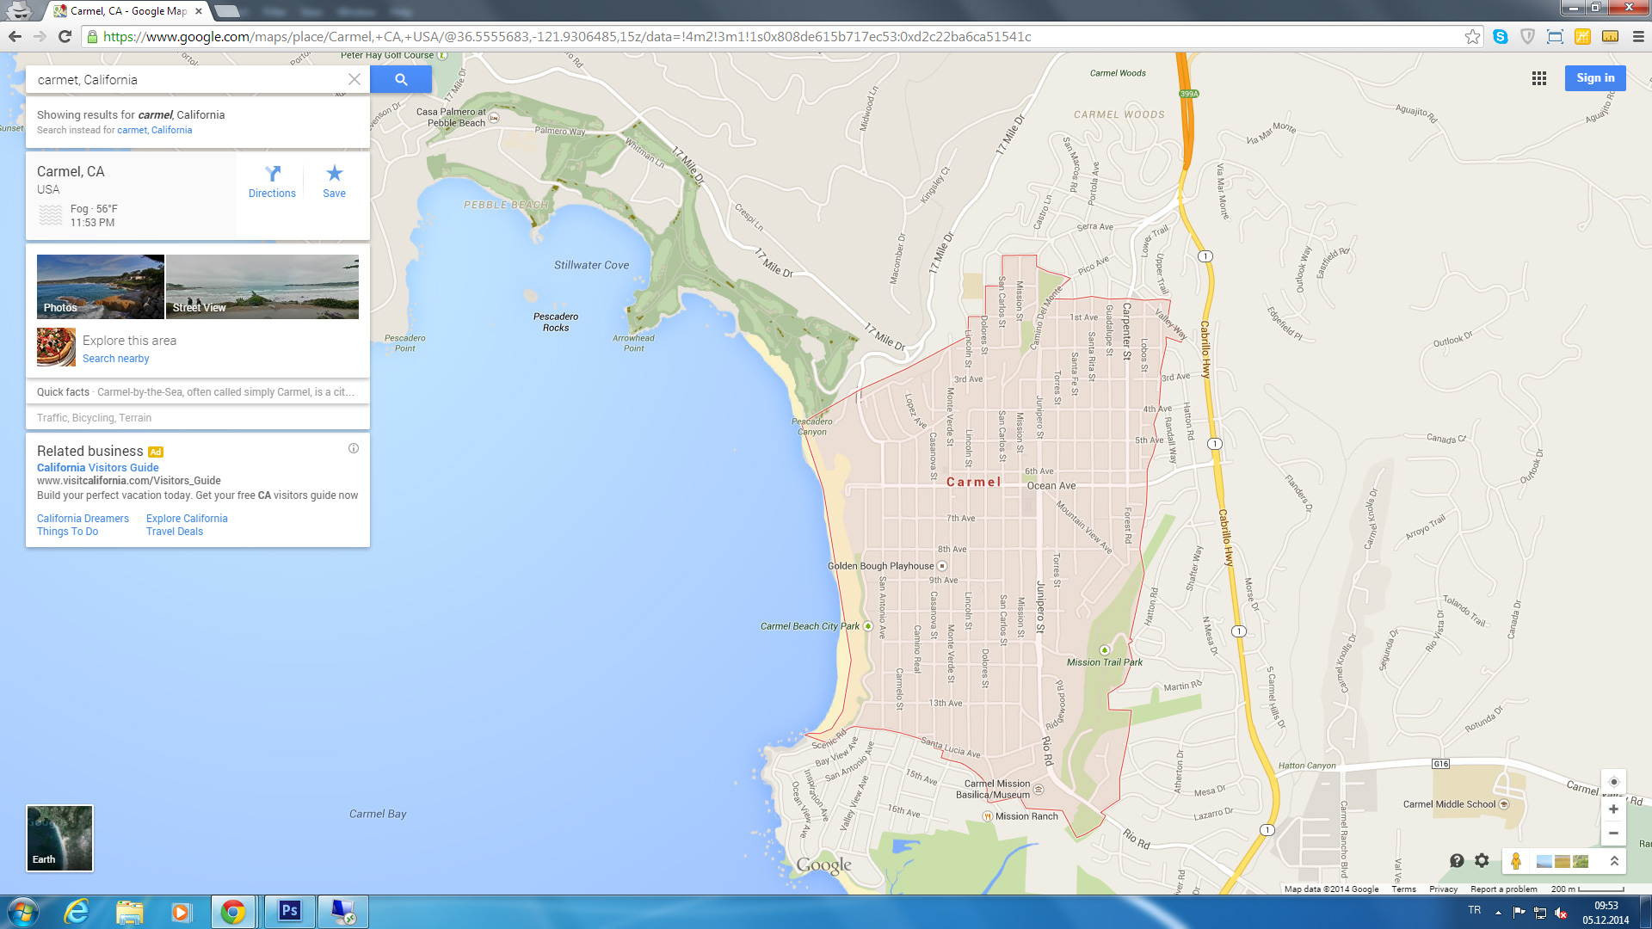Expand Quick facts about Carmel
The image size is (1652, 929).
[x=197, y=392]
